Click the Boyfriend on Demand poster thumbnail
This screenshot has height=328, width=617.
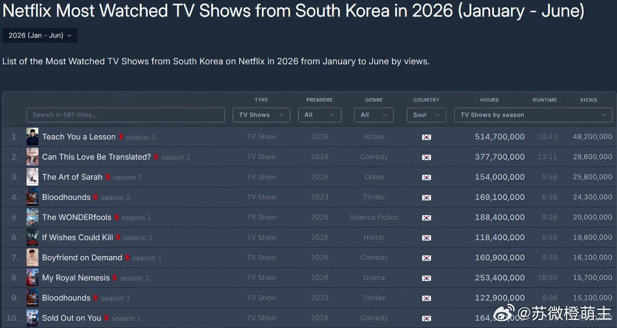[32, 258]
